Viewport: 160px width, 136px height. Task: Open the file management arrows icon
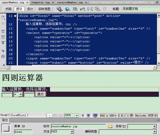(x=75, y=9)
